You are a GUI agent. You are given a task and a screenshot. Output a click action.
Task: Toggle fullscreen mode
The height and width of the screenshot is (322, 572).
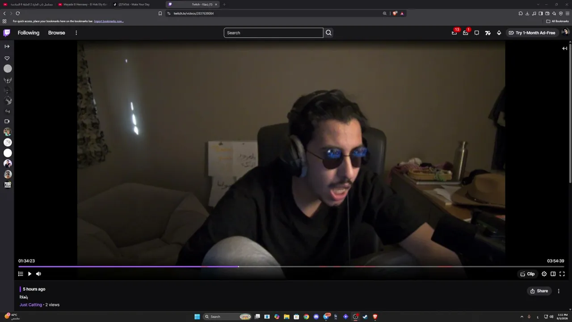562,274
